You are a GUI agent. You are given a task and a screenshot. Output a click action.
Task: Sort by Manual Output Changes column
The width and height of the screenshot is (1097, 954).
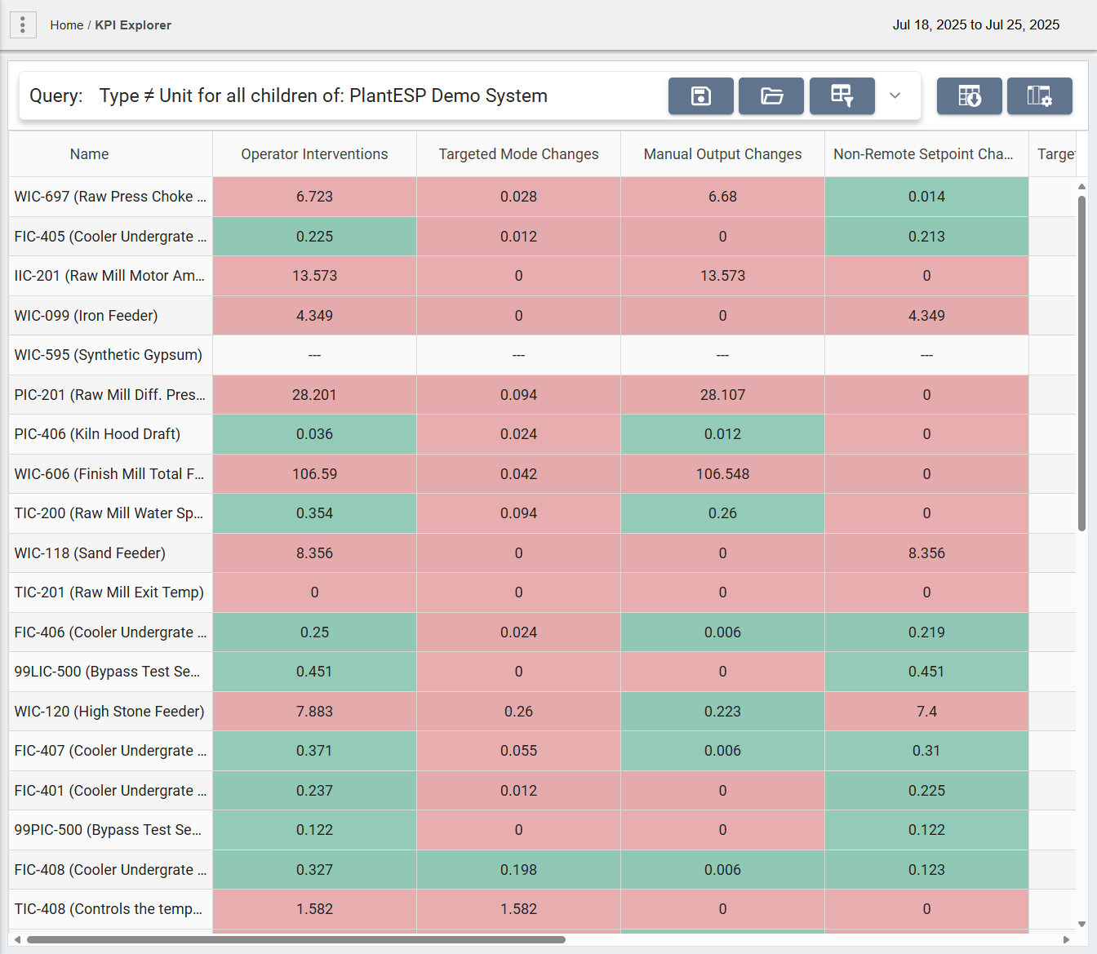click(723, 154)
